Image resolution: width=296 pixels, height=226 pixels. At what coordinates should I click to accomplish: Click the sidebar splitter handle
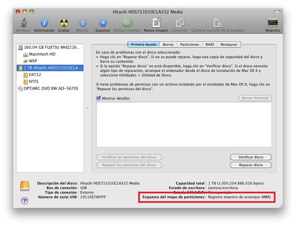coord(88,108)
